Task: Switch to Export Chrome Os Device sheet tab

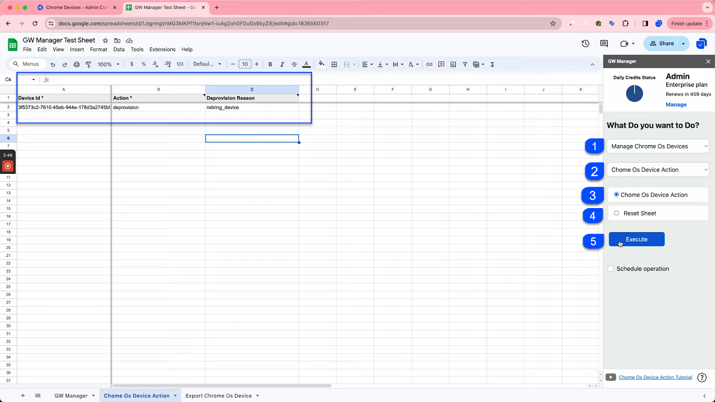Action: pyautogui.click(x=219, y=396)
